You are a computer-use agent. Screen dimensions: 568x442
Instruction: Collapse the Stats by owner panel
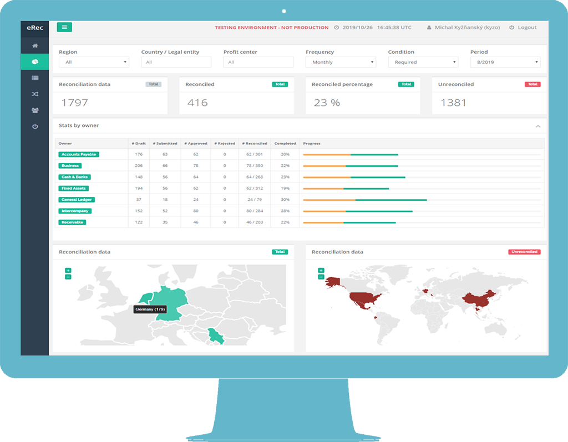(537, 126)
